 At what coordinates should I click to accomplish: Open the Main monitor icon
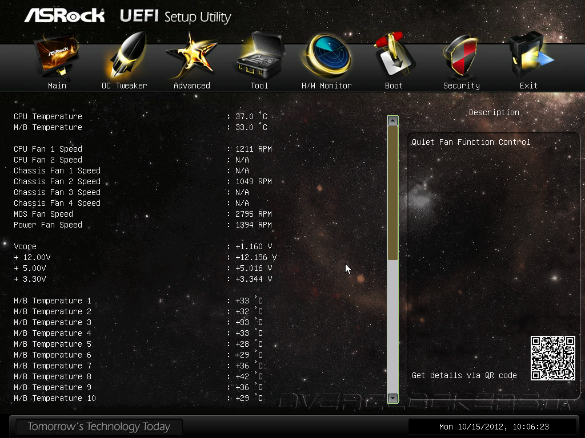point(57,56)
